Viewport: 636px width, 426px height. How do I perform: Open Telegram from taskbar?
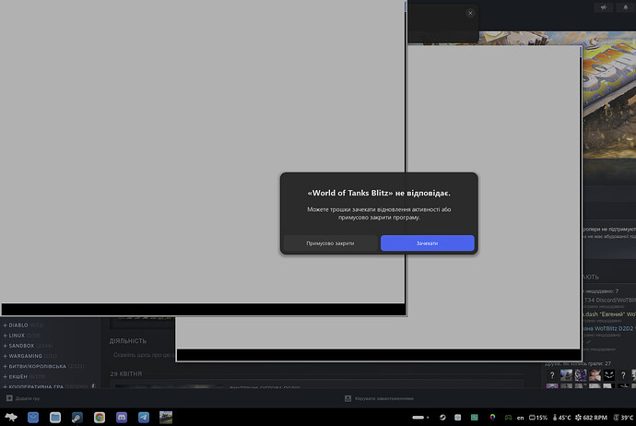tap(144, 417)
